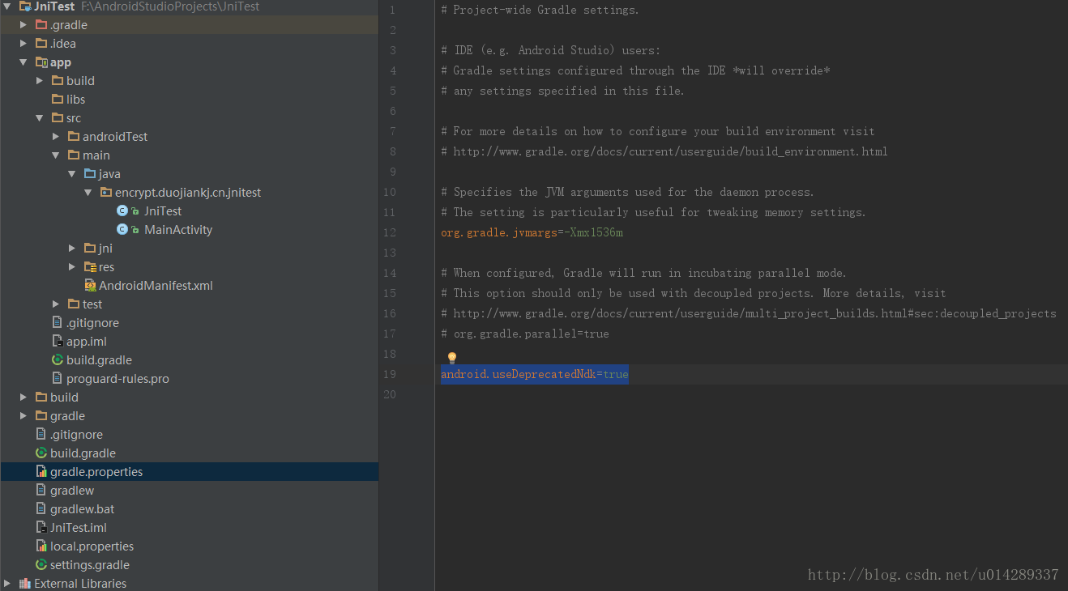1068x591 pixels.
Task: Click the app.iml file icon
Action: click(58, 342)
